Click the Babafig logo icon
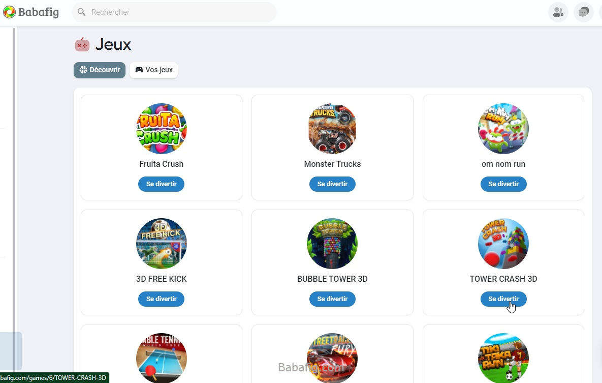602x383 pixels. [9, 12]
